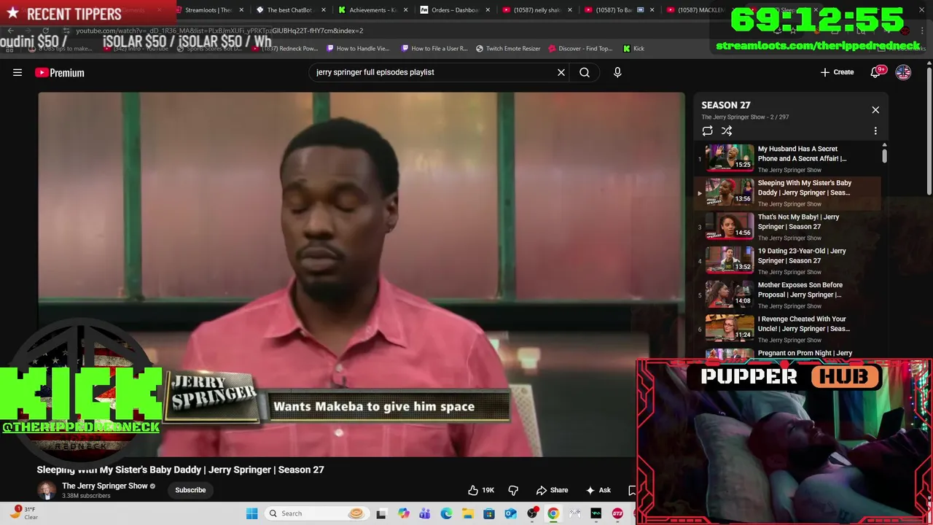
Task: Close the Orders – Dashboard tab
Action: coord(488,10)
